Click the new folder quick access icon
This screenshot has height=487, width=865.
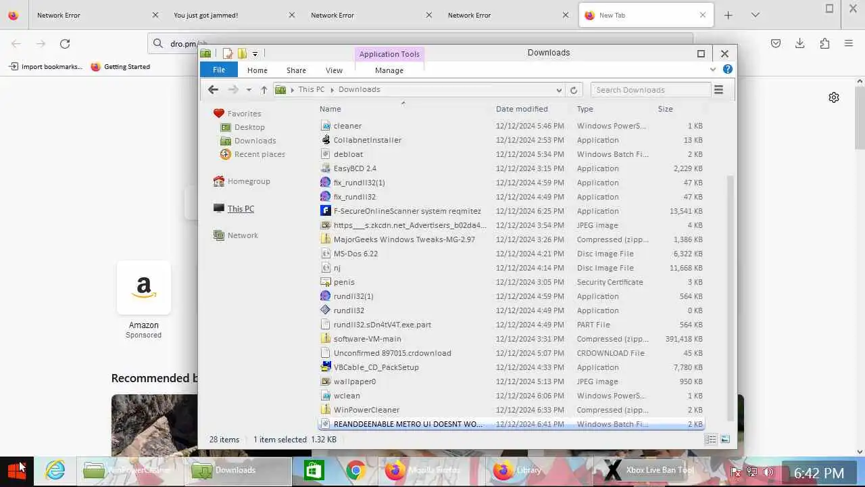pyautogui.click(x=242, y=53)
